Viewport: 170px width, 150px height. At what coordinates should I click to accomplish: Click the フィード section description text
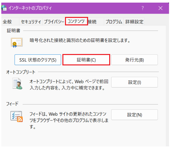[69, 120]
